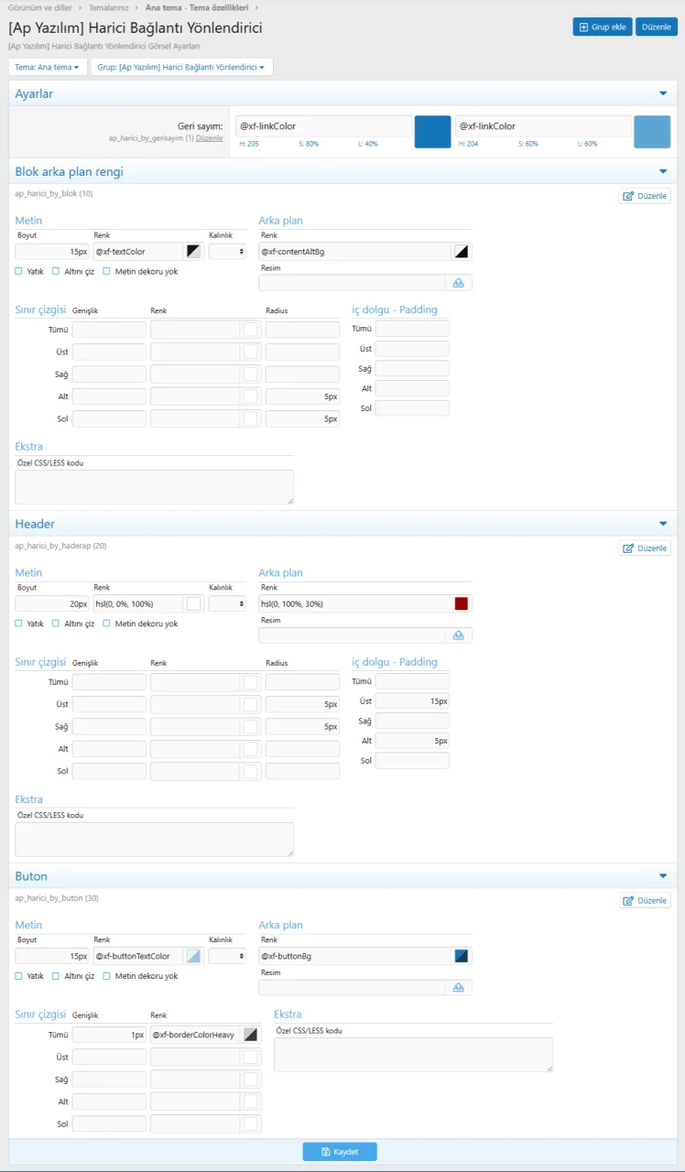Check Metin dekoru yok in Buton section
The height and width of the screenshot is (1172, 685).
pyautogui.click(x=106, y=976)
